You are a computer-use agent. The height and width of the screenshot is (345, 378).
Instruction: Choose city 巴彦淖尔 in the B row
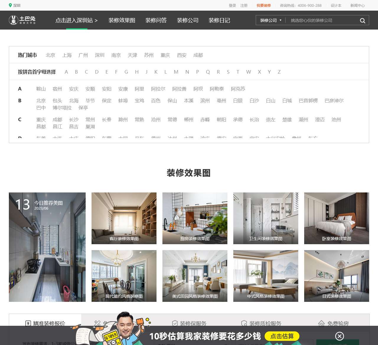[334, 101]
